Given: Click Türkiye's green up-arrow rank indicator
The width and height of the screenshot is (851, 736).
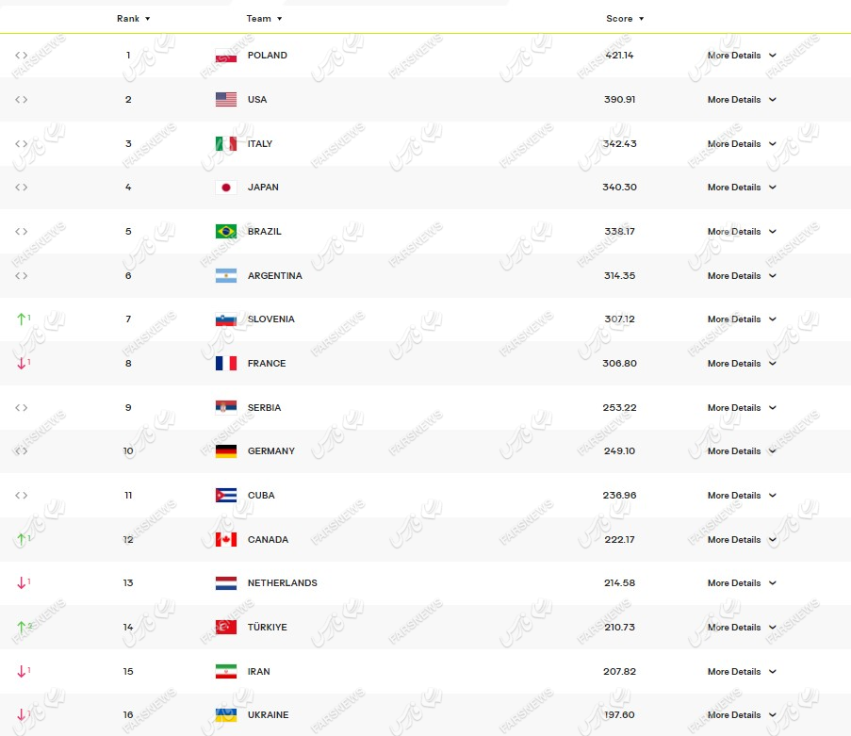Looking at the screenshot, I should tap(22, 627).
